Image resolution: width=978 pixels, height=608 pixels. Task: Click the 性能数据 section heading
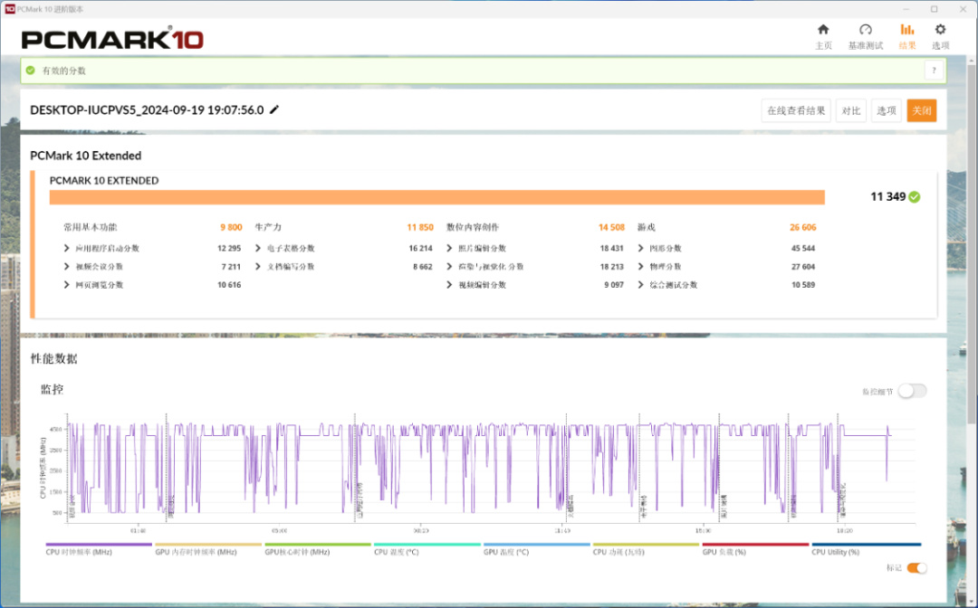coord(53,359)
